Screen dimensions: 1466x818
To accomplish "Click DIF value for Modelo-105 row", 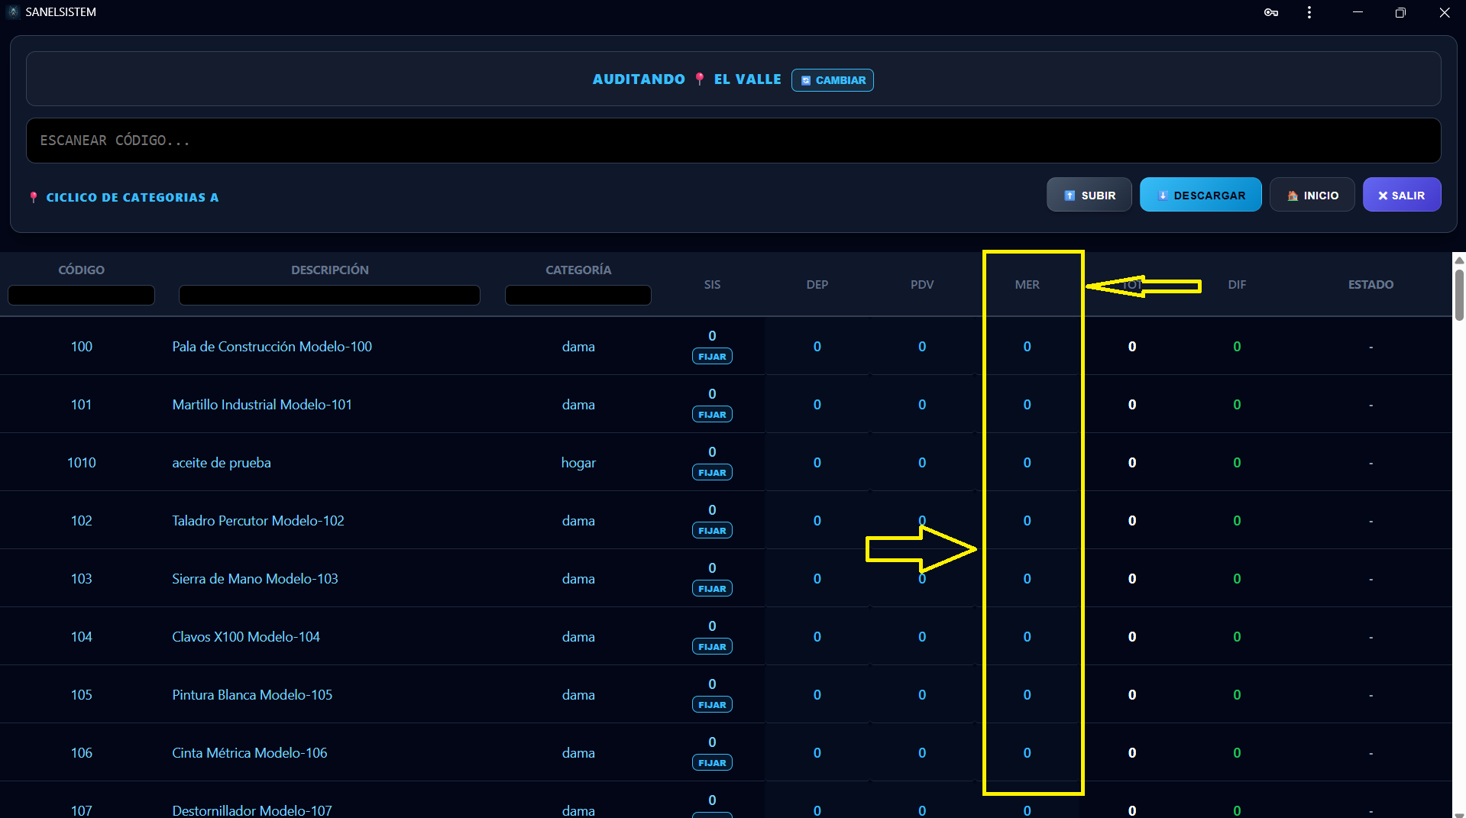I will point(1237,695).
